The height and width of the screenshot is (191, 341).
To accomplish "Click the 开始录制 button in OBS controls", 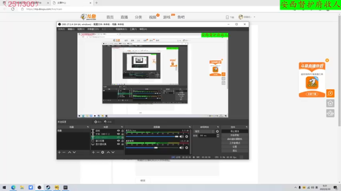I will pos(235,135).
